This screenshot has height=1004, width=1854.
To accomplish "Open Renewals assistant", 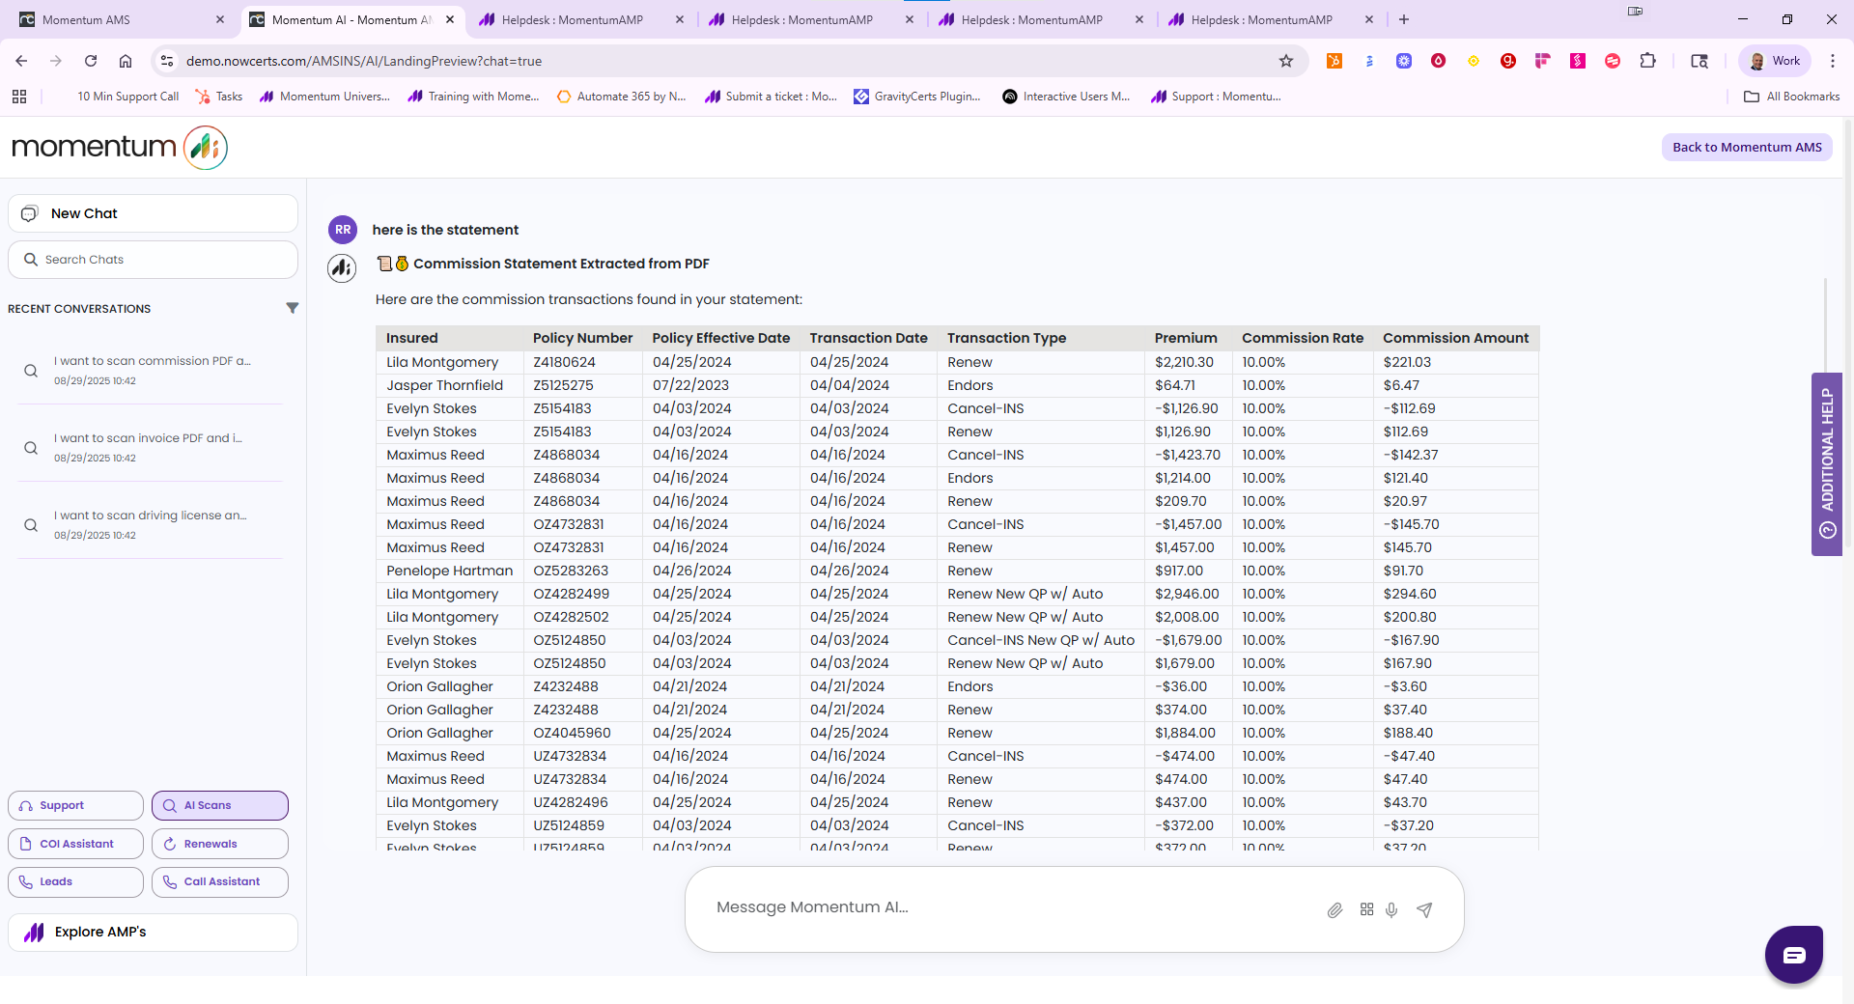I will point(220,844).
